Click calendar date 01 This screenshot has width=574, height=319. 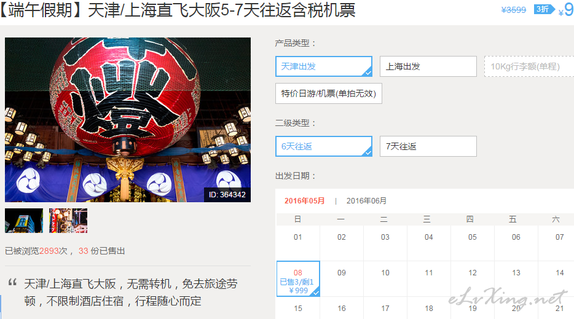point(298,243)
